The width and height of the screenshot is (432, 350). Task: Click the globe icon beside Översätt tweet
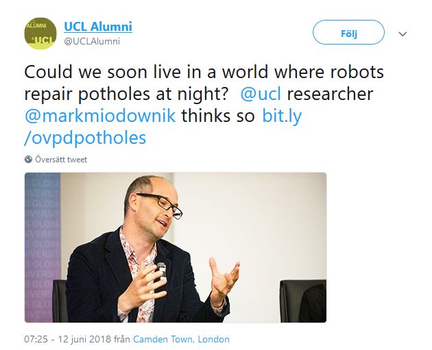pyautogui.click(x=28, y=160)
